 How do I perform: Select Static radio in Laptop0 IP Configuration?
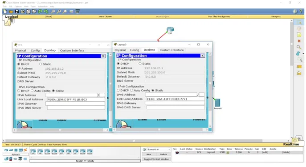coord(140,64)
